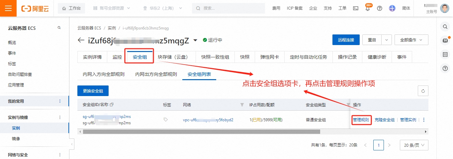
Task: Click the back arrow beside instance name
Action: [x=81, y=40]
